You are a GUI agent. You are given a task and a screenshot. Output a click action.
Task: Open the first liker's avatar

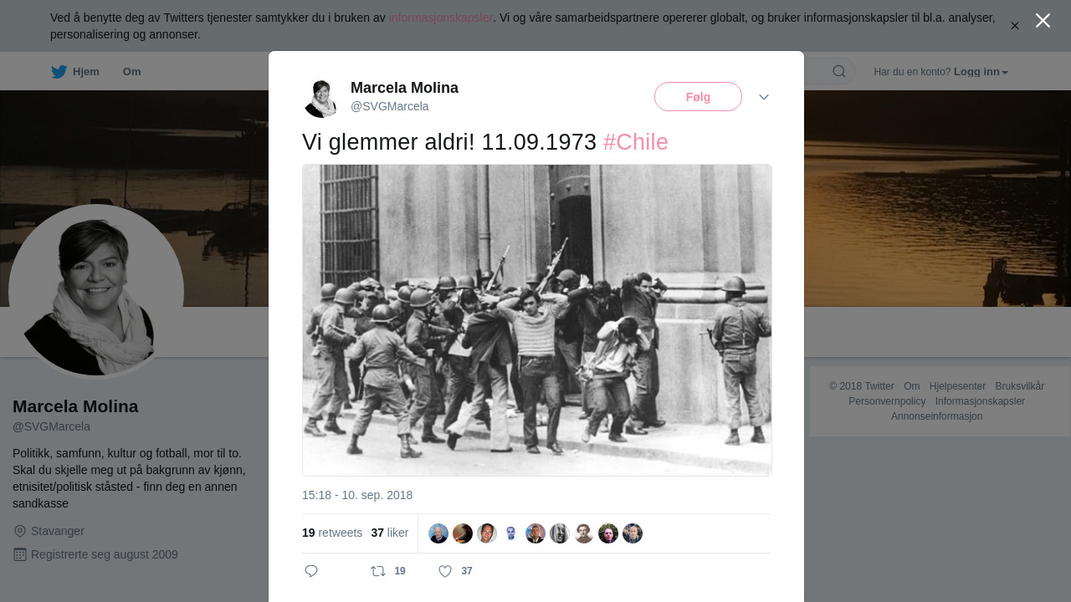(x=438, y=533)
